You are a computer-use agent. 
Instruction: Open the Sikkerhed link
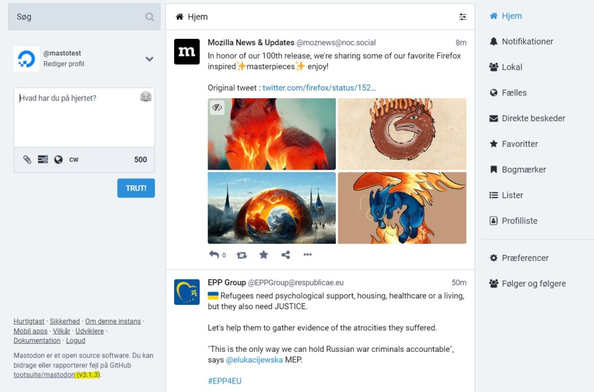[65, 321]
